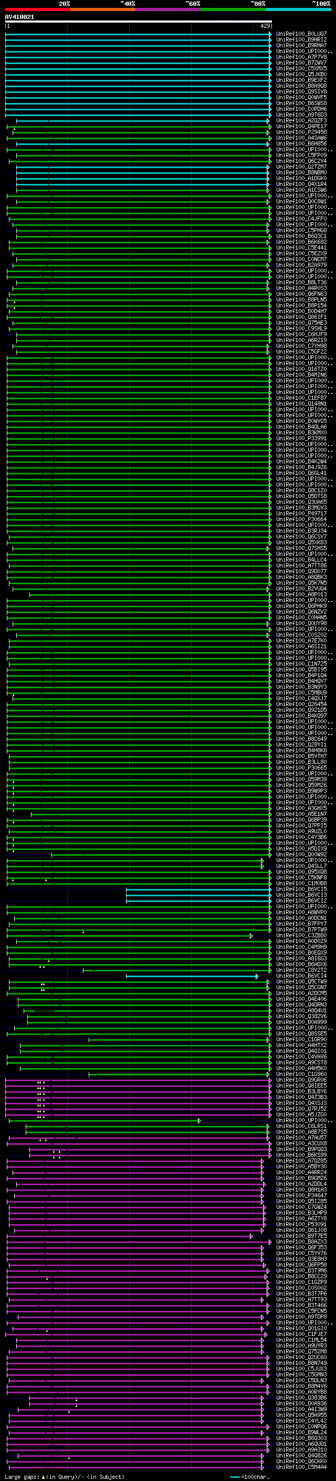
Task: Open the UniRef100_A7P7V8 hit label
Action: 301,57
